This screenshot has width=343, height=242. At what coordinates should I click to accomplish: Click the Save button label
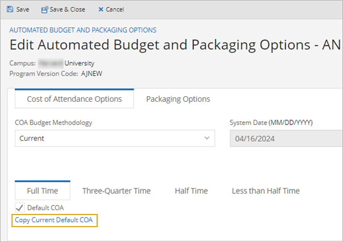click(23, 9)
